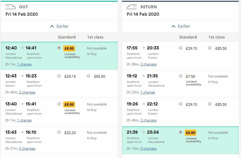Click the arrow between 21:39 and 23:54
The height and width of the screenshot is (158, 241).
[143, 132]
